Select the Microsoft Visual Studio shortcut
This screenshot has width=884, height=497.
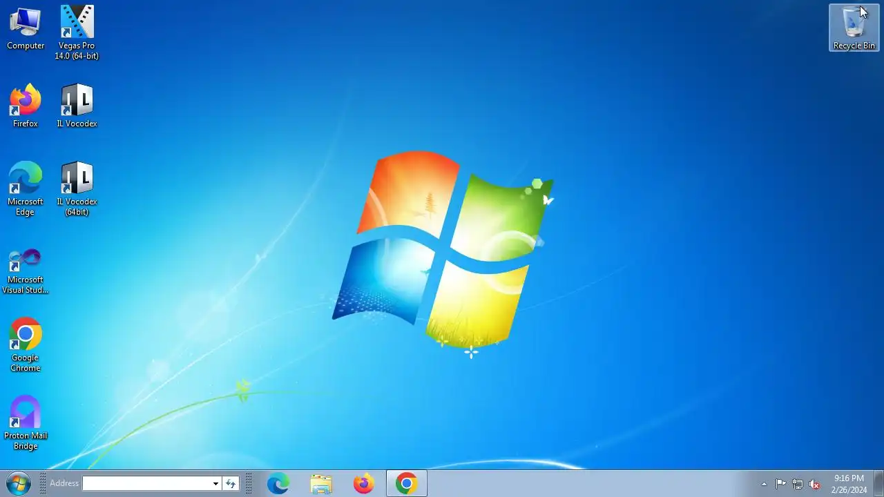26,271
